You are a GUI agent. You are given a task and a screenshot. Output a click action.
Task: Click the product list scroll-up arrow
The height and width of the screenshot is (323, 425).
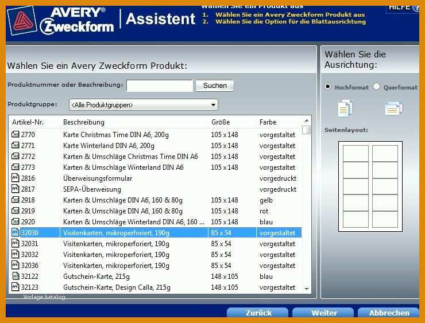307,120
